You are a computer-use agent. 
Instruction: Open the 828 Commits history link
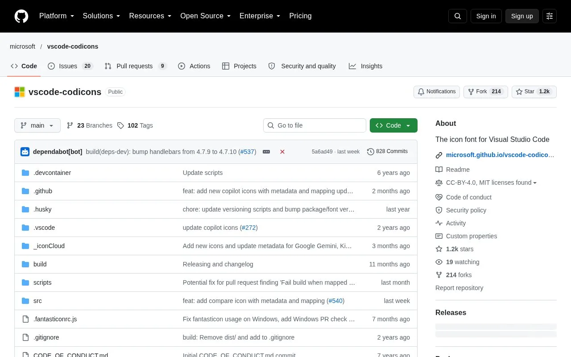387,152
